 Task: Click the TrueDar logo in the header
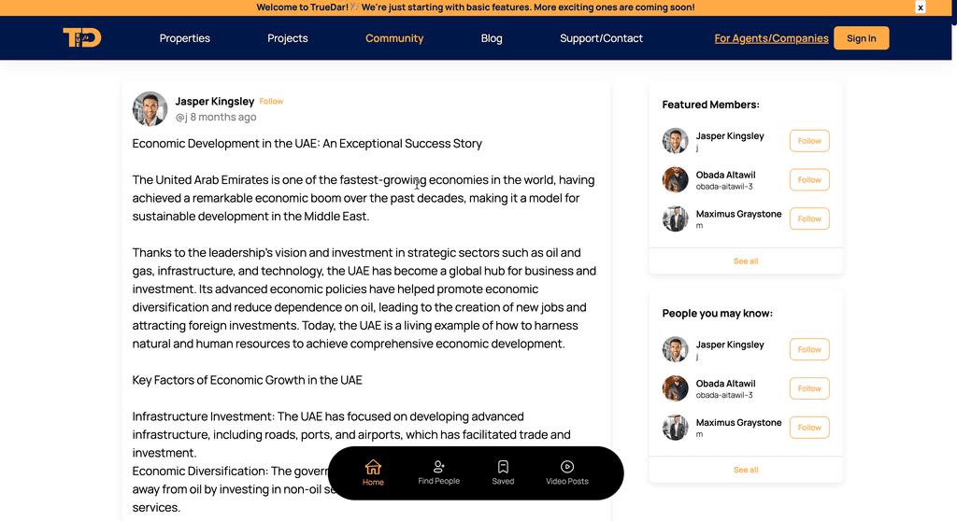[82, 38]
